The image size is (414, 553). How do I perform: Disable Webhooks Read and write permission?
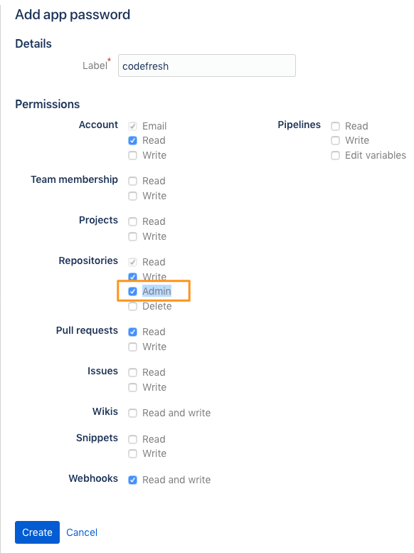(132, 480)
